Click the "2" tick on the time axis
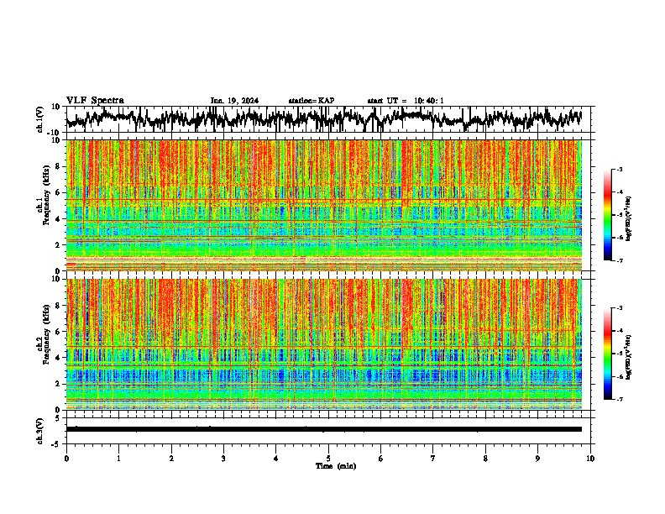Image resolution: width=665 pixels, height=514 pixels. pyautogui.click(x=171, y=459)
